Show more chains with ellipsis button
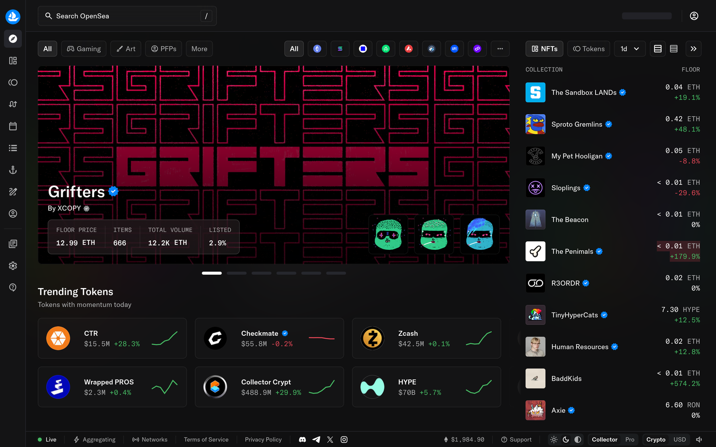Screen dimensions: 716x447 (x=500, y=49)
